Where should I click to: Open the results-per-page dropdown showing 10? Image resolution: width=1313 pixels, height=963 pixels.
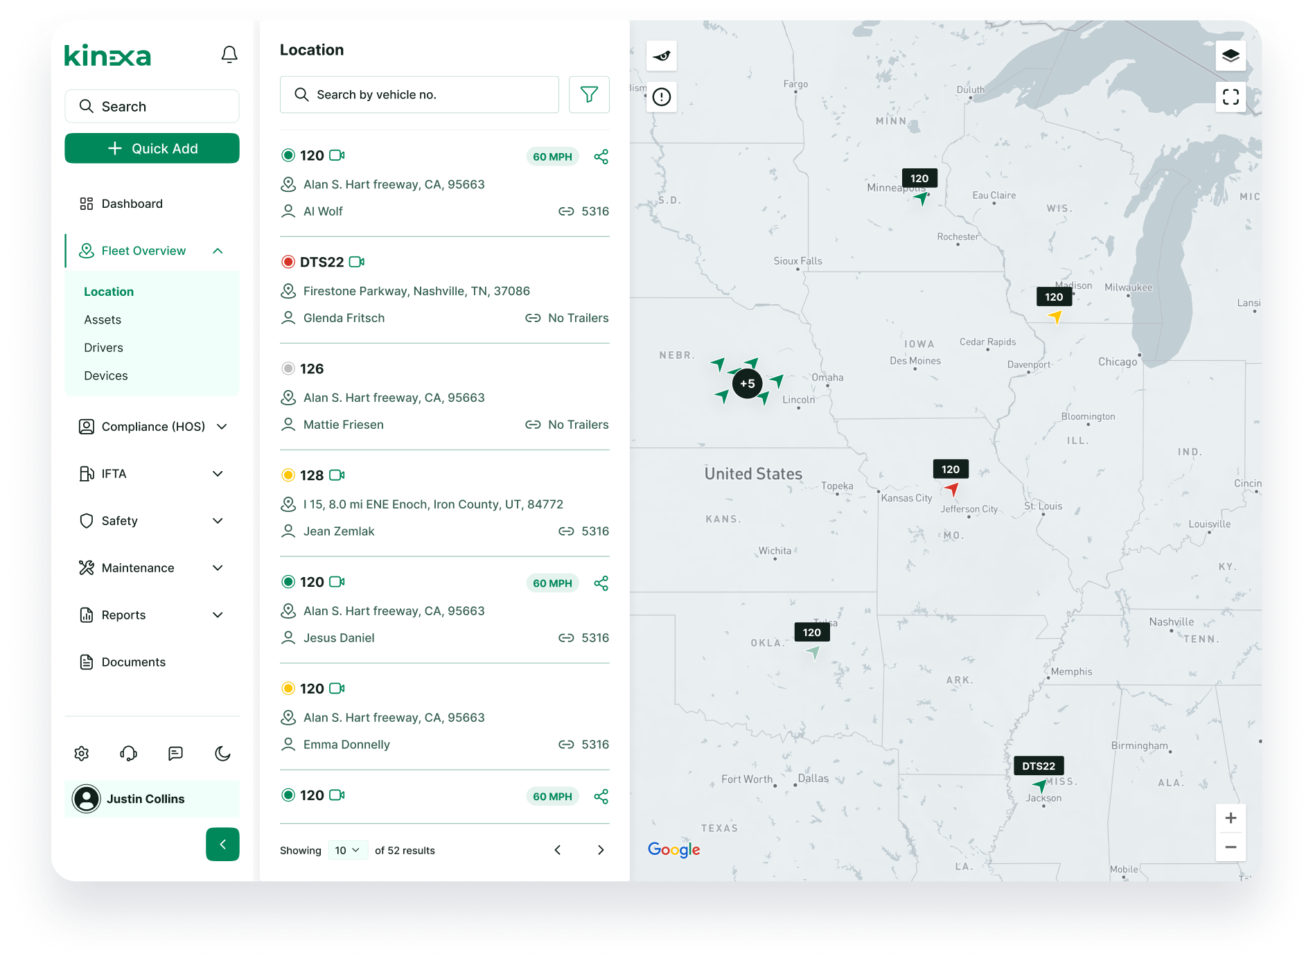[347, 850]
